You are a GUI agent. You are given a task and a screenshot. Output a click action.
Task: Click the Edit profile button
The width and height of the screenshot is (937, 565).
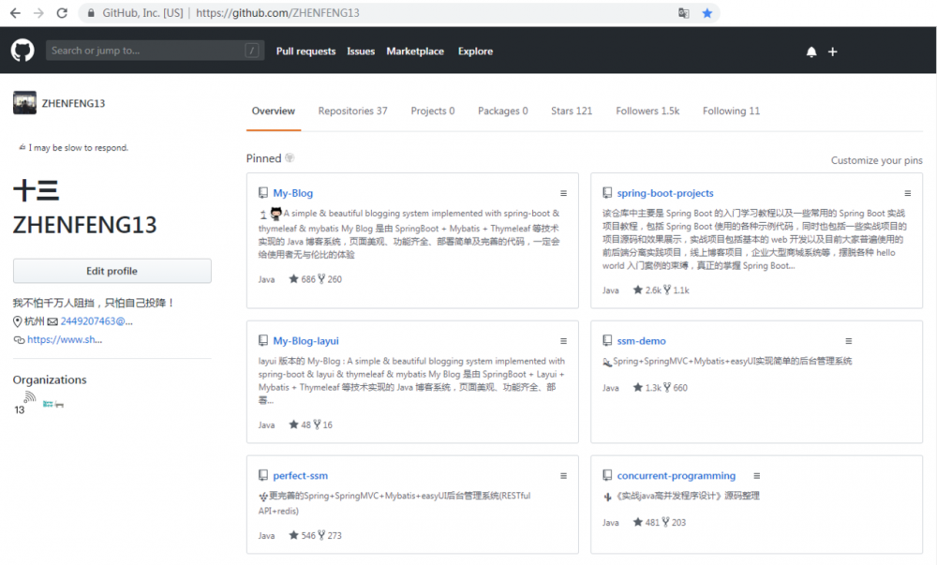point(112,271)
